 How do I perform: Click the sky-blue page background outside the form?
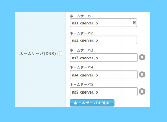[x=83, y=115]
